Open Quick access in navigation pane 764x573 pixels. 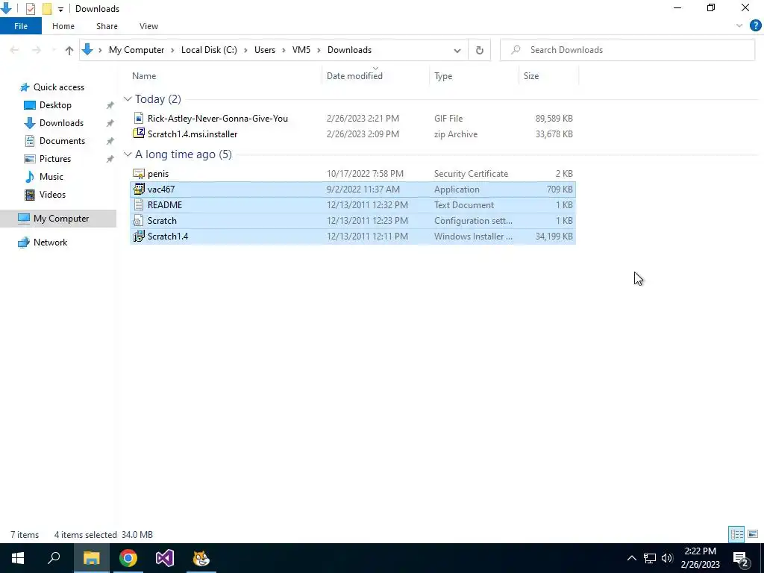(58, 87)
